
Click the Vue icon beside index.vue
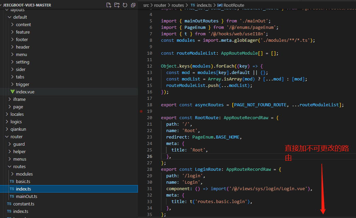pyautogui.click(x=13, y=92)
